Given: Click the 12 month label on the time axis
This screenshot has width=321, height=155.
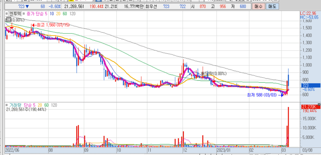Looking at the screenshot, I should tap(185, 150).
